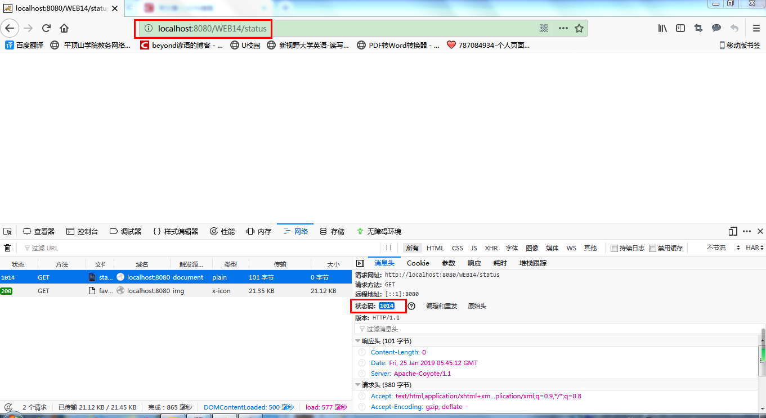
Task: Toggle the sidebar icon in the browser toolbar
Action: [x=680, y=28]
